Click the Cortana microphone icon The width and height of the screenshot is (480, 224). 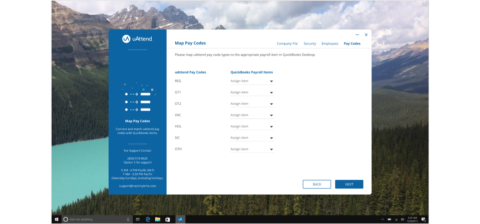click(x=128, y=219)
